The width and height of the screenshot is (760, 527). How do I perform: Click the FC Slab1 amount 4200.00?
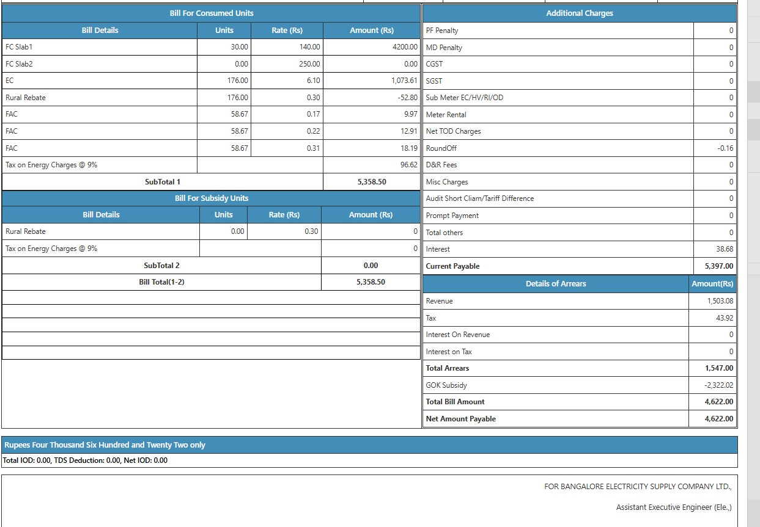(x=405, y=47)
